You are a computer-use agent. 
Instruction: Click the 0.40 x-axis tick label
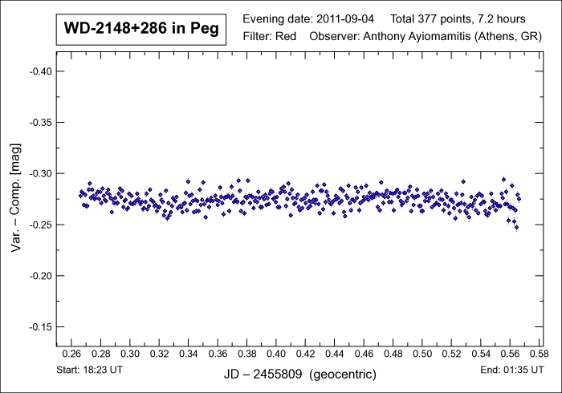click(276, 354)
